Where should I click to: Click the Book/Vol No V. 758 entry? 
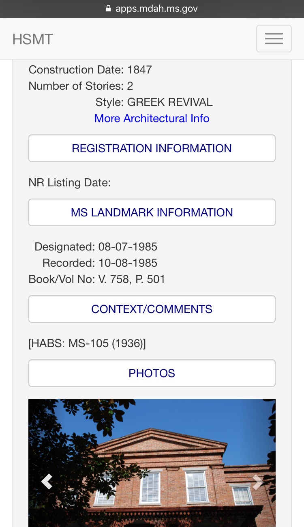pyautogui.click(x=97, y=279)
